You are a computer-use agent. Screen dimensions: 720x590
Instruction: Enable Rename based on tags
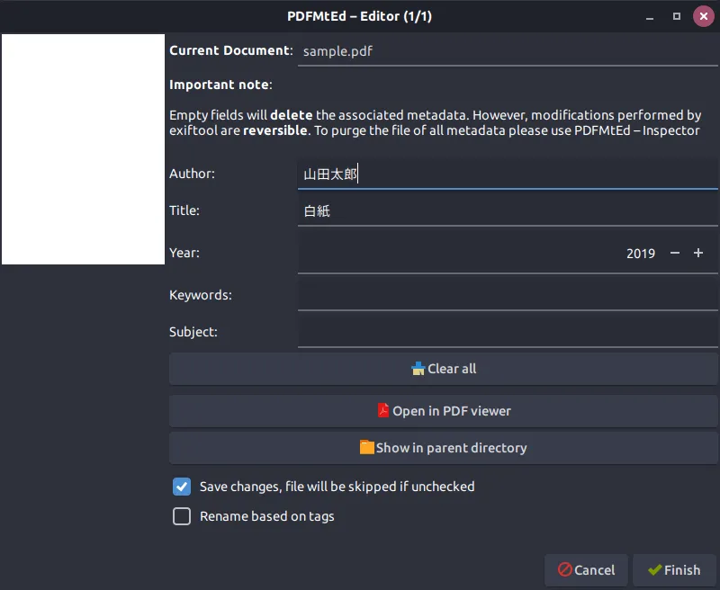(182, 516)
